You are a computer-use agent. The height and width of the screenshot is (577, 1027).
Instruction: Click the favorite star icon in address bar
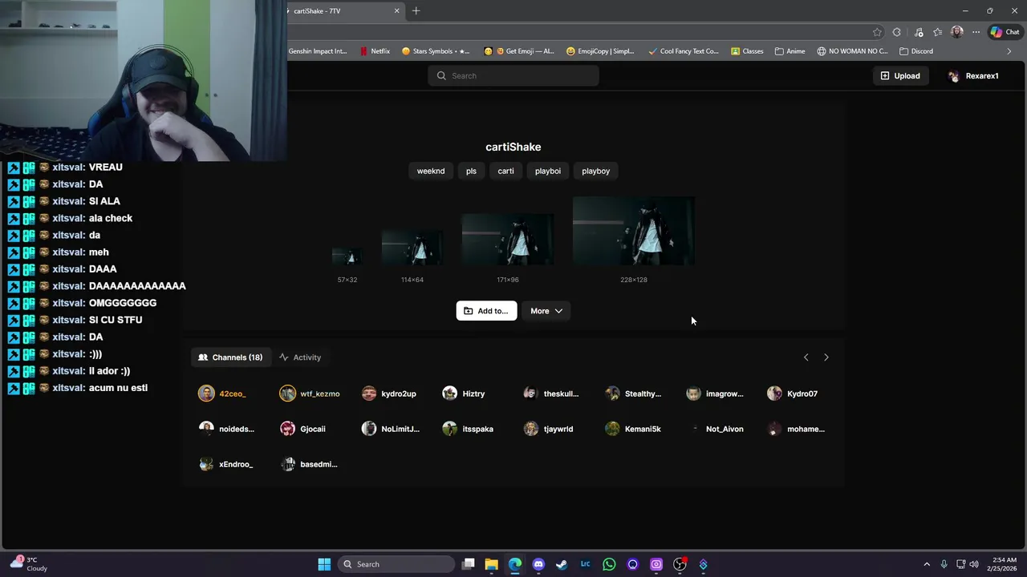[877, 32]
